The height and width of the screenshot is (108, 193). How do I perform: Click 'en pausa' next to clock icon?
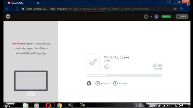pos(123,83)
